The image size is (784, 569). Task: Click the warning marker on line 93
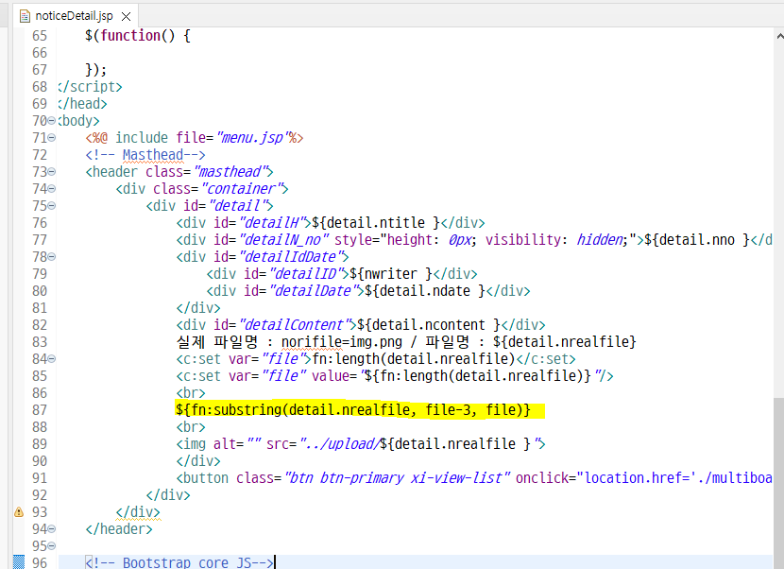tap(19, 512)
